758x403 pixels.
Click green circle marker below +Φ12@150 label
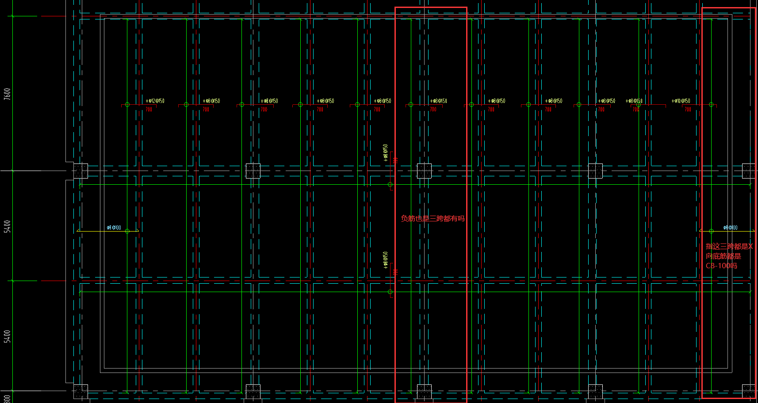[127, 105]
